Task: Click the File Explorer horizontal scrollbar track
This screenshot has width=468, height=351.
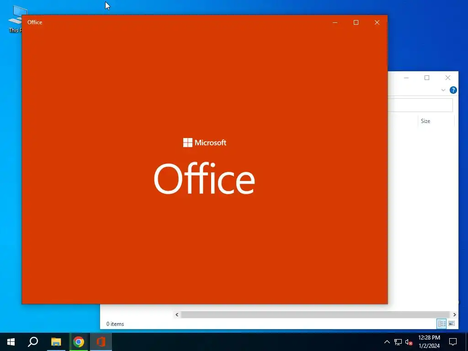Action: pyautogui.click(x=315, y=314)
